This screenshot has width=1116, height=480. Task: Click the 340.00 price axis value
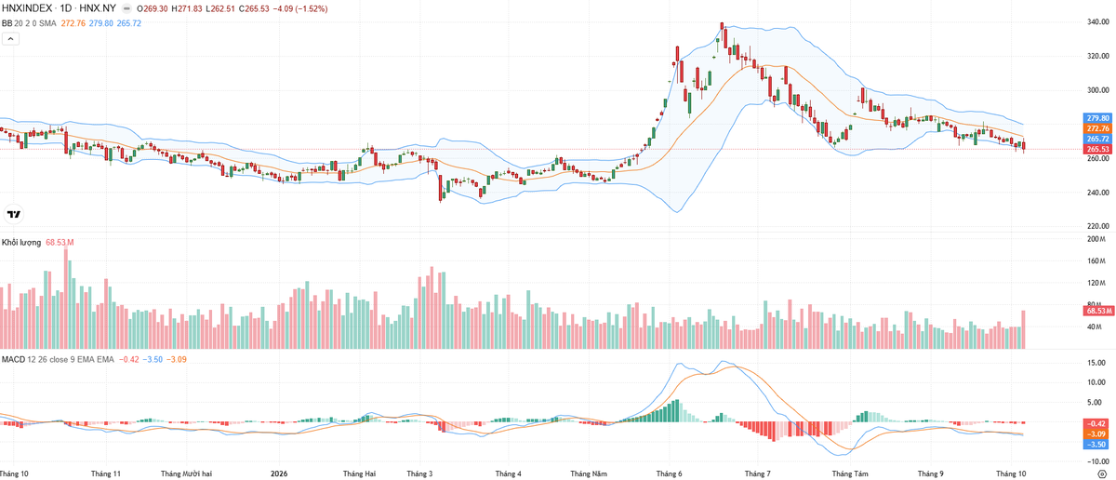click(1098, 22)
